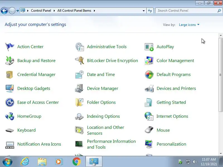Go back with the Back arrow button
This screenshot has height=167, width=223.
click(x=4, y=11)
